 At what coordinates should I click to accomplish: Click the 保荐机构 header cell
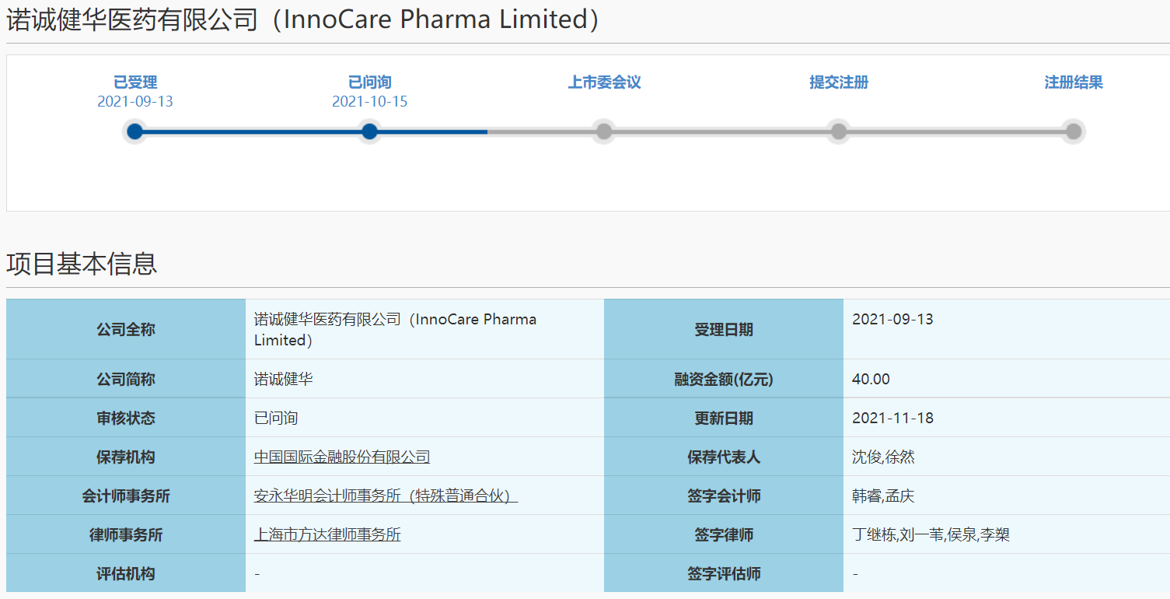point(126,457)
